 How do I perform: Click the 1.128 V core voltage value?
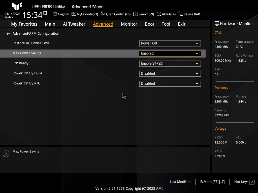coord(241,61)
